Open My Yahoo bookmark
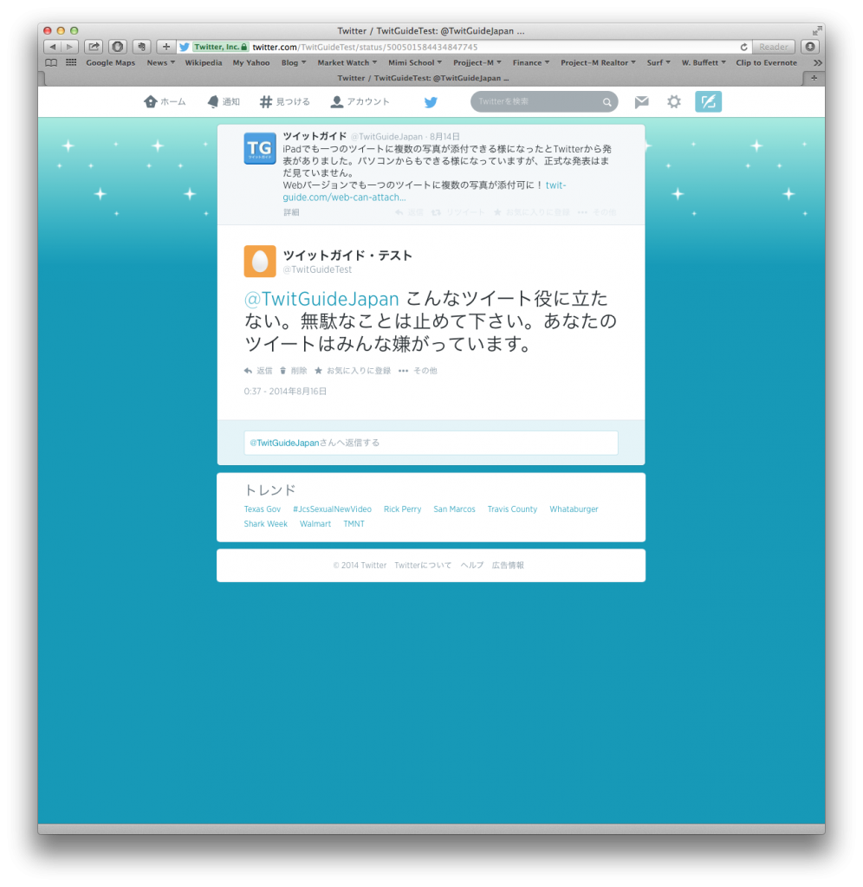Viewport: 863px width, 887px height. click(250, 62)
